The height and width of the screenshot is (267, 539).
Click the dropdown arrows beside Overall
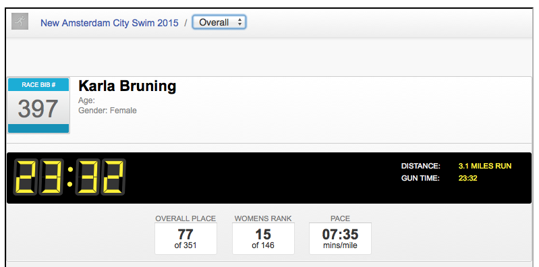(239, 22)
